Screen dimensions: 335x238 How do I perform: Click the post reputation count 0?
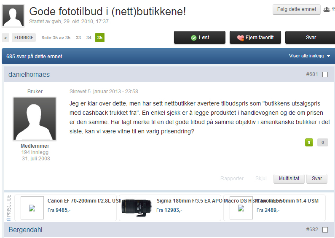tap(323, 142)
